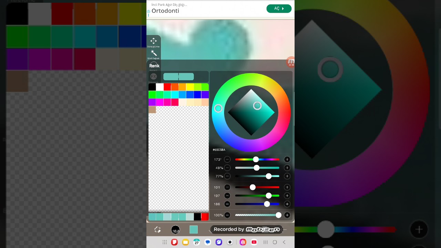Image resolution: width=441 pixels, height=248 pixels.
Task: Click the handle inside the color diamond
Action: (257, 106)
